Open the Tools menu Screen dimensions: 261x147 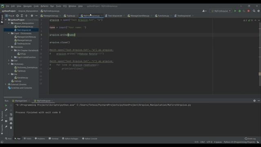tap(58, 6)
